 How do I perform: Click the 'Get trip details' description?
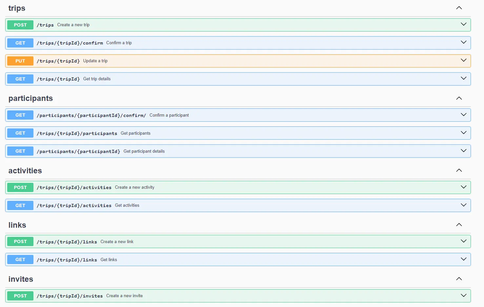(x=97, y=79)
